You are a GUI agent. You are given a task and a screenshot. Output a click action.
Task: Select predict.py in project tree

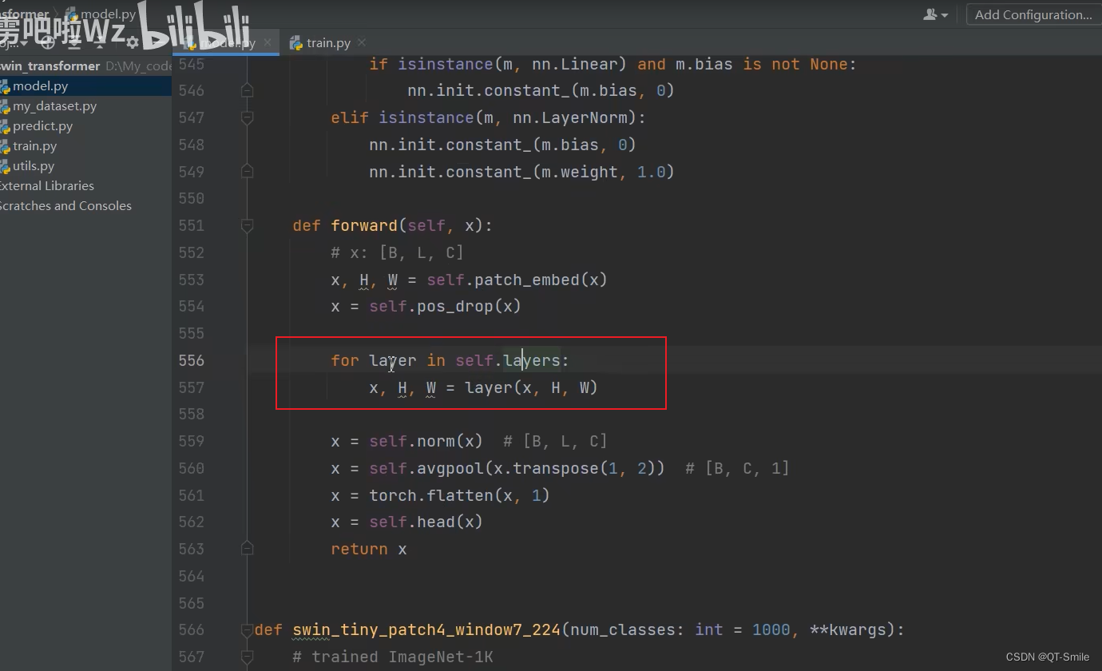(85, 125)
